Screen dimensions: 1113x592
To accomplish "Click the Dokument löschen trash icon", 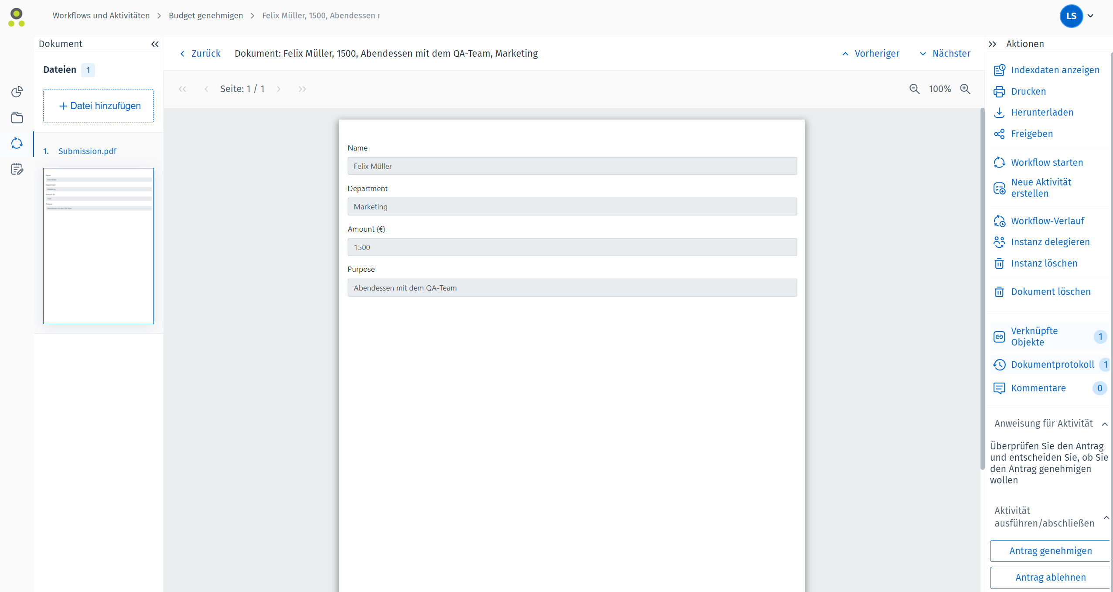I will (999, 292).
